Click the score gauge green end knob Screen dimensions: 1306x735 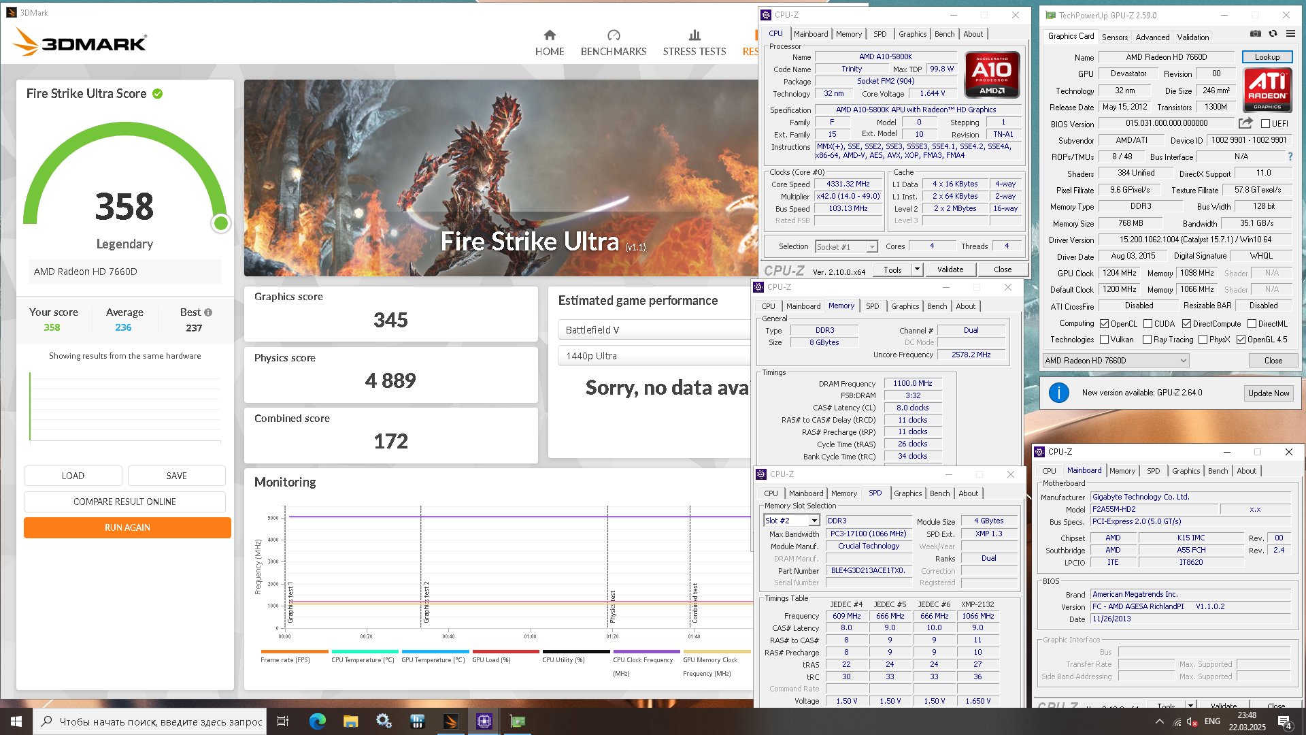click(220, 223)
